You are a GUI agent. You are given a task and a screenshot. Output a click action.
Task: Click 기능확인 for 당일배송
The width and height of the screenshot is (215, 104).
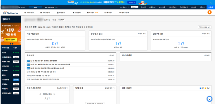pos(16,84)
